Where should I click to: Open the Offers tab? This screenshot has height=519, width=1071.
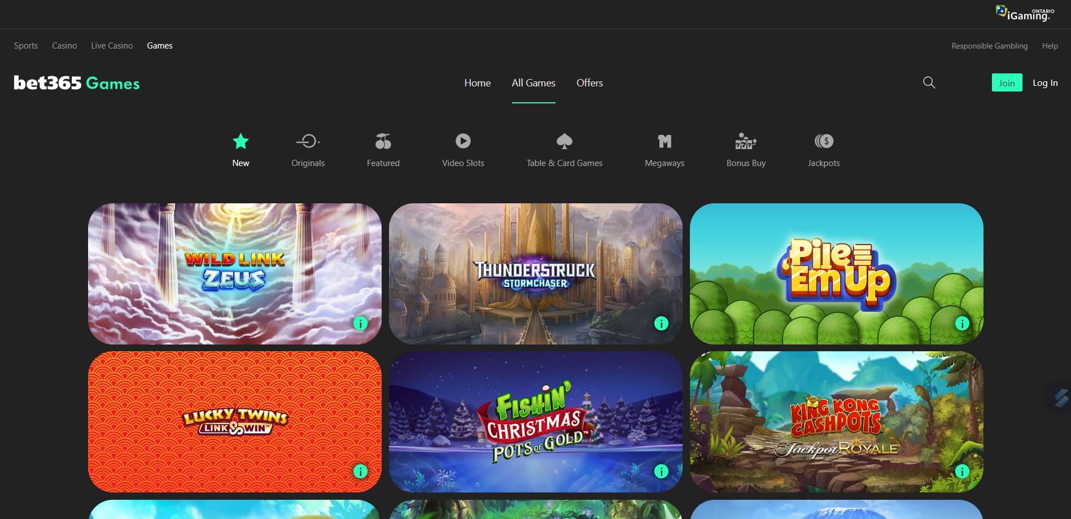589,83
